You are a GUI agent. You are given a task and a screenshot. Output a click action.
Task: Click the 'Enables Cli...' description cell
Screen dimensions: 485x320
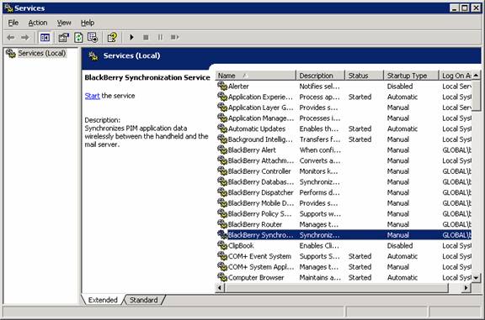point(319,245)
